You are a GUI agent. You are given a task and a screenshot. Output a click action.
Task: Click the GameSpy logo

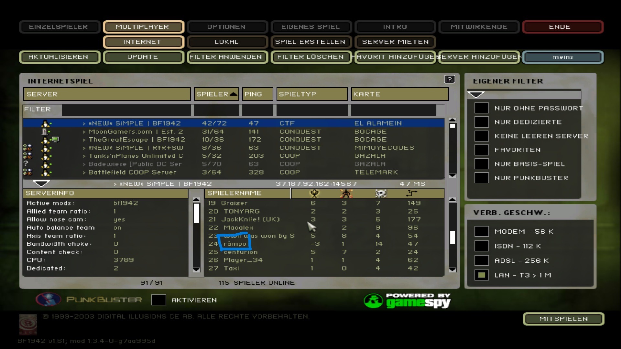point(407,301)
